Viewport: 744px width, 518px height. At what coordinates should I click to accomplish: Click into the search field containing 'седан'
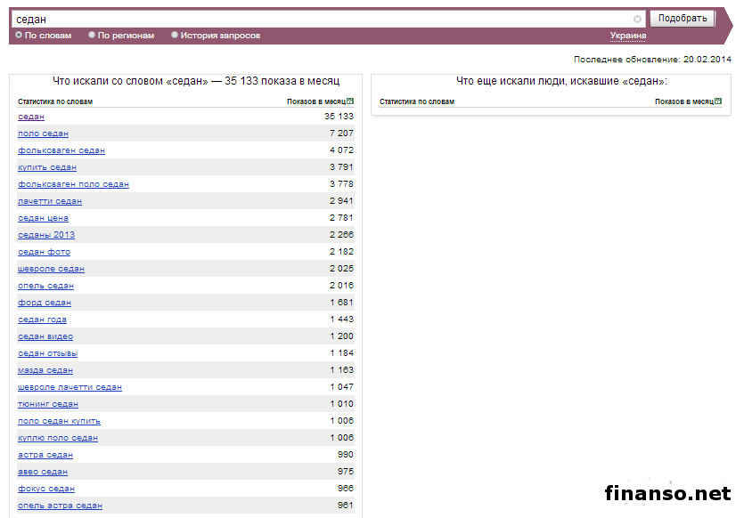pos(321,19)
